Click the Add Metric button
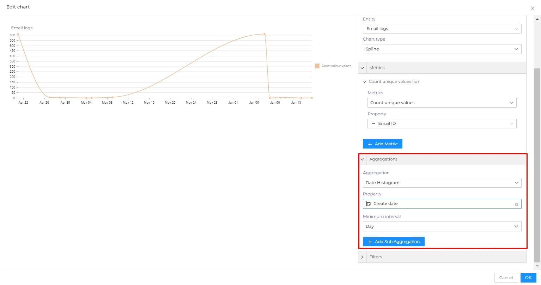Image resolution: width=541 pixels, height=285 pixels. [383, 144]
